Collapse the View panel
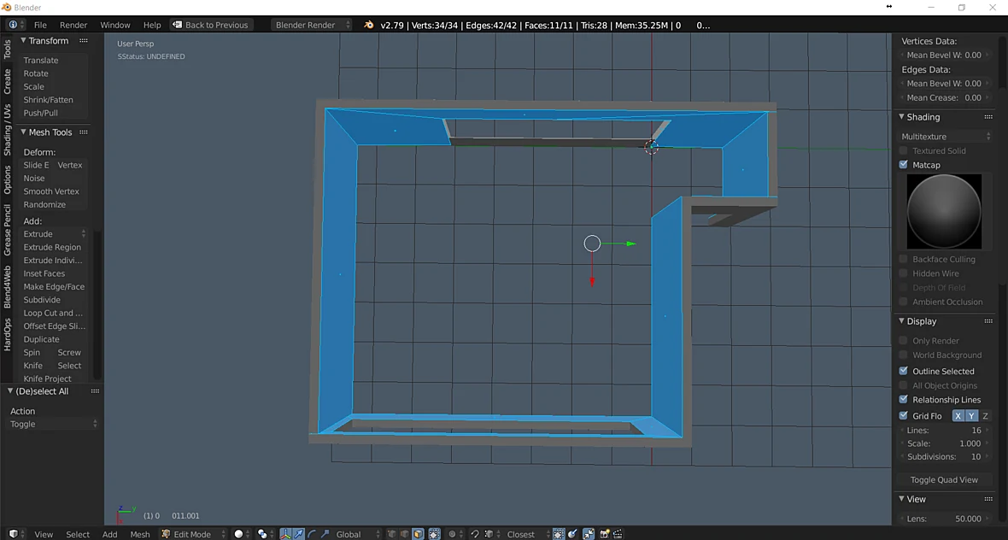The height and width of the screenshot is (540, 1008). (901, 499)
